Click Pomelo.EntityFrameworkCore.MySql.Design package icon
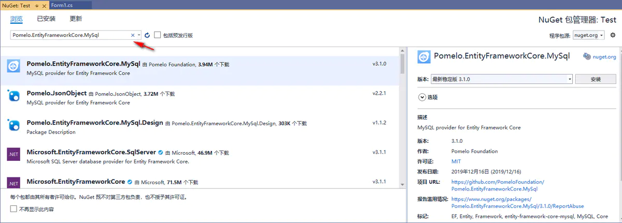Viewport: 622px width, 223px height. pos(13,125)
